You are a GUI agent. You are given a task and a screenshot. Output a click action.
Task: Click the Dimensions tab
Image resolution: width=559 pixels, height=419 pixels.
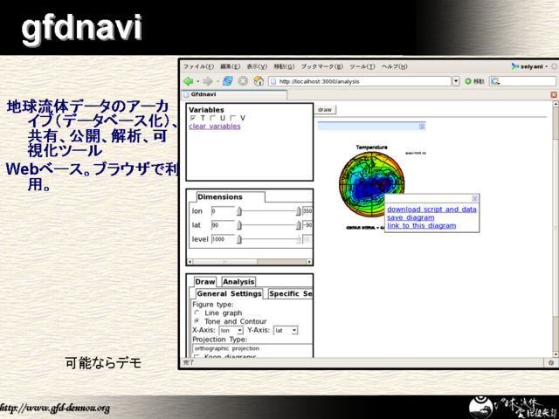231,197
